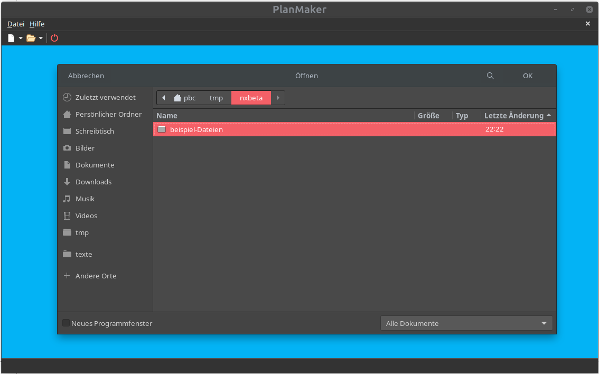The image size is (599, 374).
Task: Select the beispiel-Dateien folder row
Action: [354, 129]
